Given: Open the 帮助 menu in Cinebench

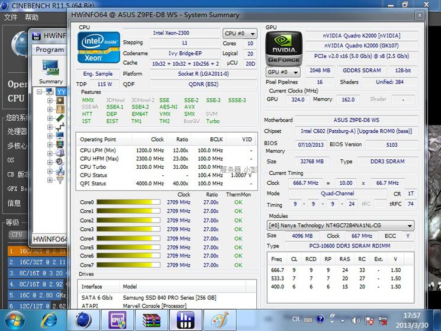Looking at the screenshot, I should click(31, 18).
